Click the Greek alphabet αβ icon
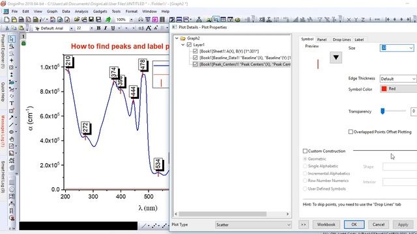417x234 pixels. [x=141, y=28]
